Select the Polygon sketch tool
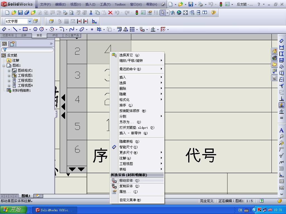This screenshot has height=214, width=286. pyautogui.click(x=35, y=29)
